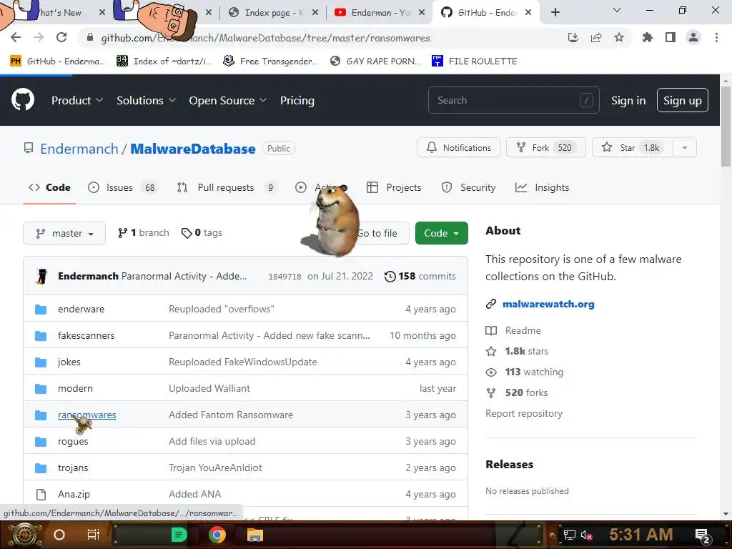Close the Enderman YouTube tab
The height and width of the screenshot is (549, 732).
[x=422, y=13]
